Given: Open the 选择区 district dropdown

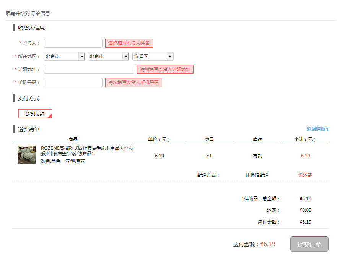Looking at the screenshot, I should (x=153, y=57).
